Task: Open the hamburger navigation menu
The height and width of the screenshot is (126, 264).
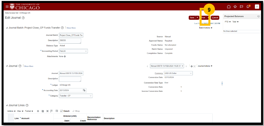Action: click(7, 7)
